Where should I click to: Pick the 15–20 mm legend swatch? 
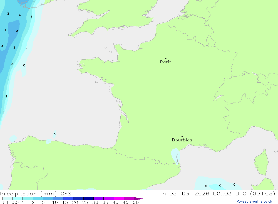pos(68,198)
